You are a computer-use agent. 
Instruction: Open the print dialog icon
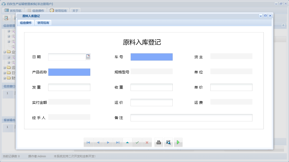(x=159, y=142)
